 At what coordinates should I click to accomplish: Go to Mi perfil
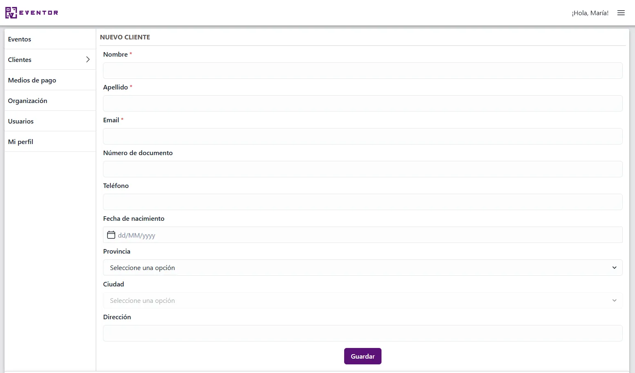(50, 142)
